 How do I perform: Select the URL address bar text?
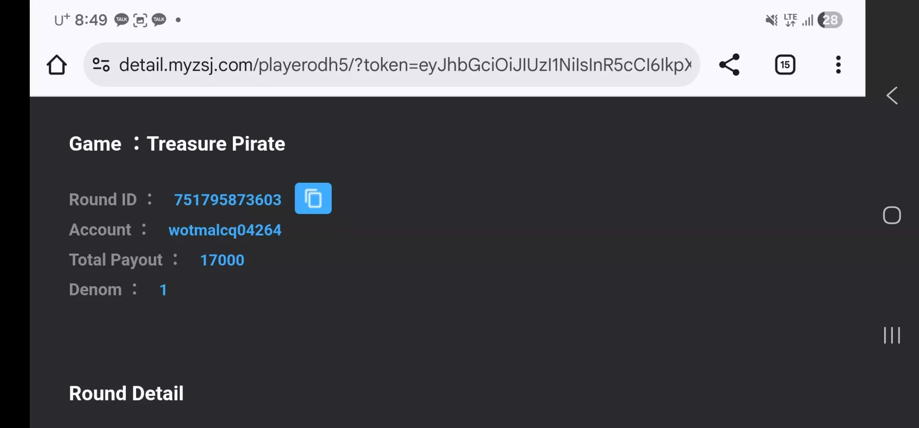click(x=405, y=65)
